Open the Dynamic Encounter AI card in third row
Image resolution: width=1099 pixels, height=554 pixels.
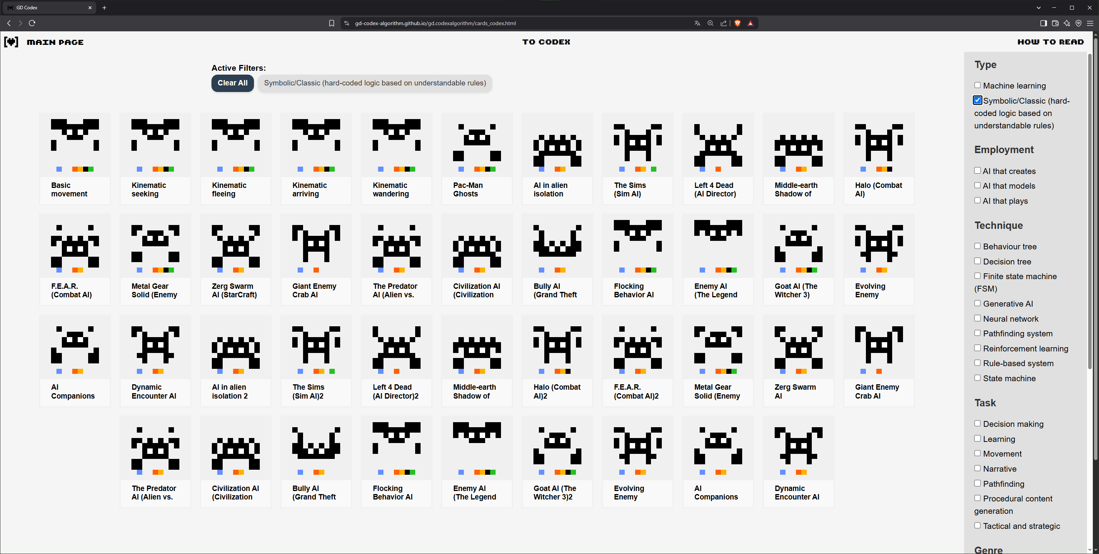point(155,361)
